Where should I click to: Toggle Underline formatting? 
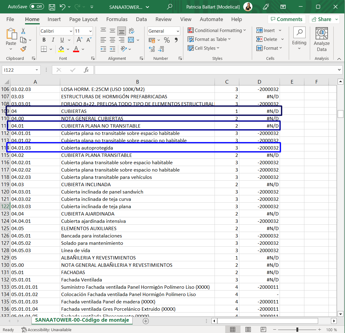[62, 40]
